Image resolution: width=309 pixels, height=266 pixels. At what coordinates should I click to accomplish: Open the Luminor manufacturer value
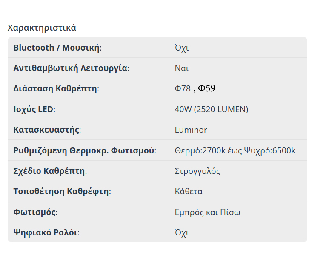click(x=191, y=130)
